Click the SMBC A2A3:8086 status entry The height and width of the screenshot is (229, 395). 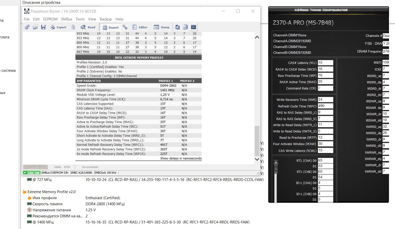[82, 173]
